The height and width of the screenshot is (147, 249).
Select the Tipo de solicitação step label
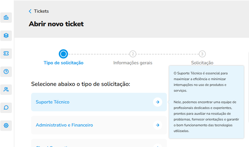[64, 63]
